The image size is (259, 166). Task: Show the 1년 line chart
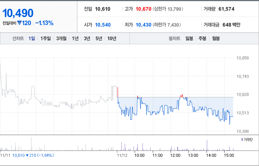pyautogui.click(x=75, y=38)
